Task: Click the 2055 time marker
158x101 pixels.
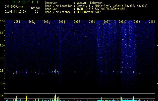Action: pyautogui.click(x=77, y=22)
